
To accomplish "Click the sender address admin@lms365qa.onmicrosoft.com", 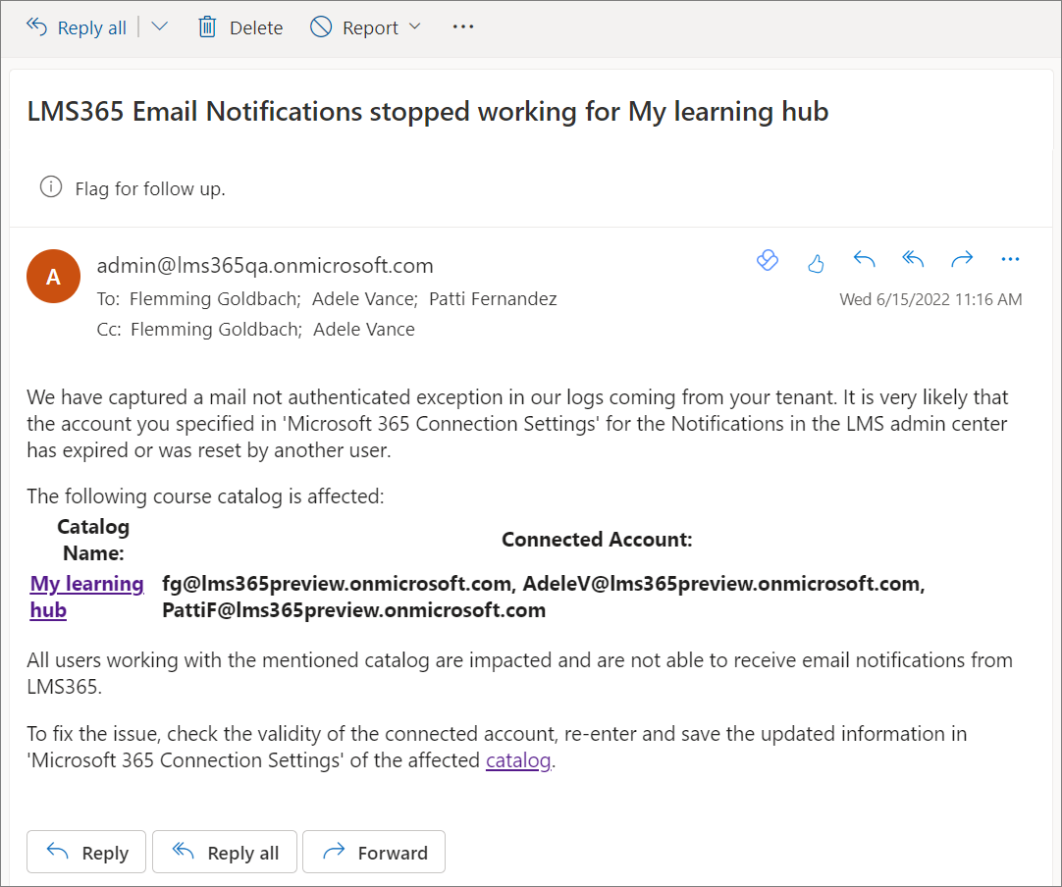I will click(265, 266).
